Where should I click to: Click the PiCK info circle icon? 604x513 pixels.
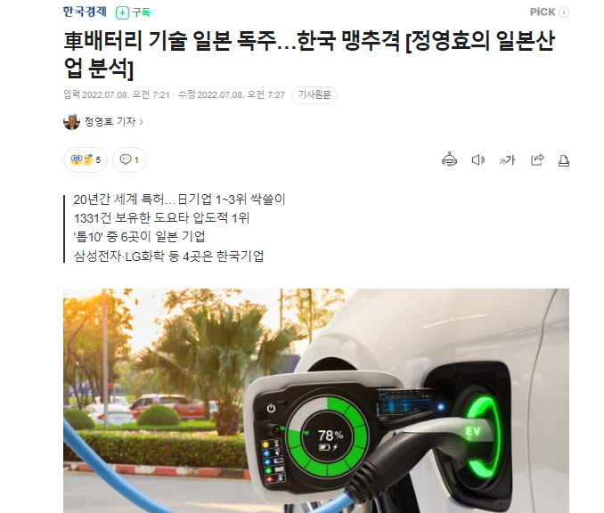pos(564,12)
